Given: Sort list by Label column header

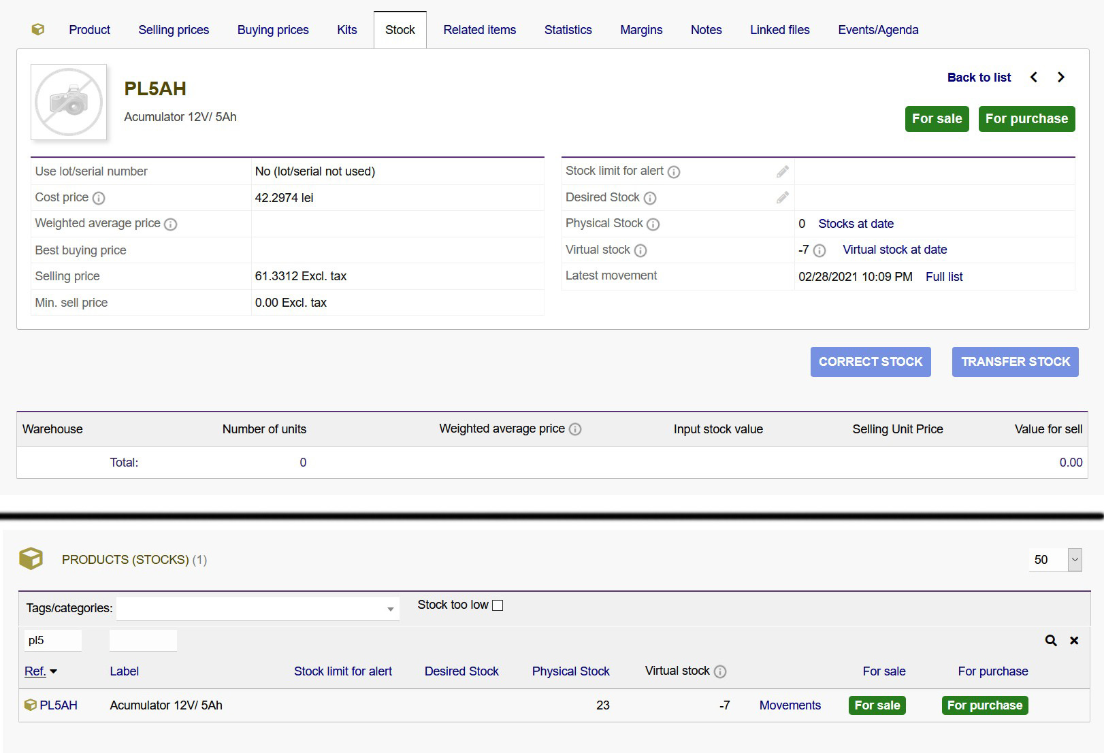Looking at the screenshot, I should coord(125,671).
